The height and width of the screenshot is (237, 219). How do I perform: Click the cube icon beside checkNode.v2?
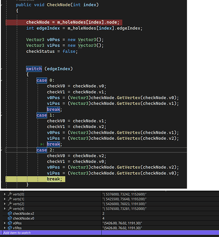click(10, 214)
